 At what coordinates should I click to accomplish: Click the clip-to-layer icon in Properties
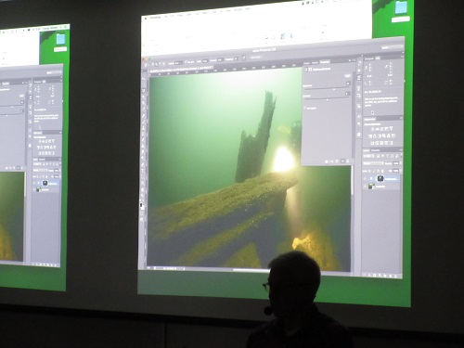coord(327,161)
